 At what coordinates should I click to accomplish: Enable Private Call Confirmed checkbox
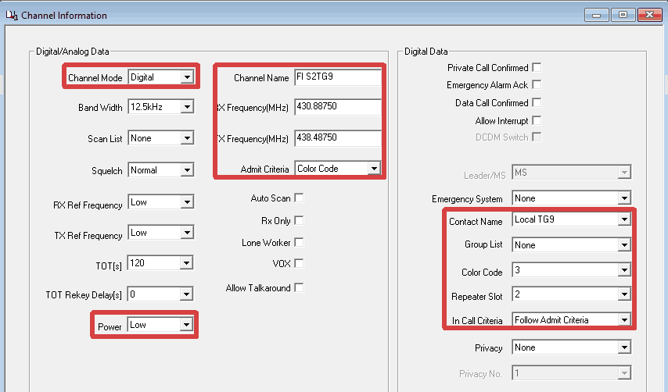coord(537,68)
